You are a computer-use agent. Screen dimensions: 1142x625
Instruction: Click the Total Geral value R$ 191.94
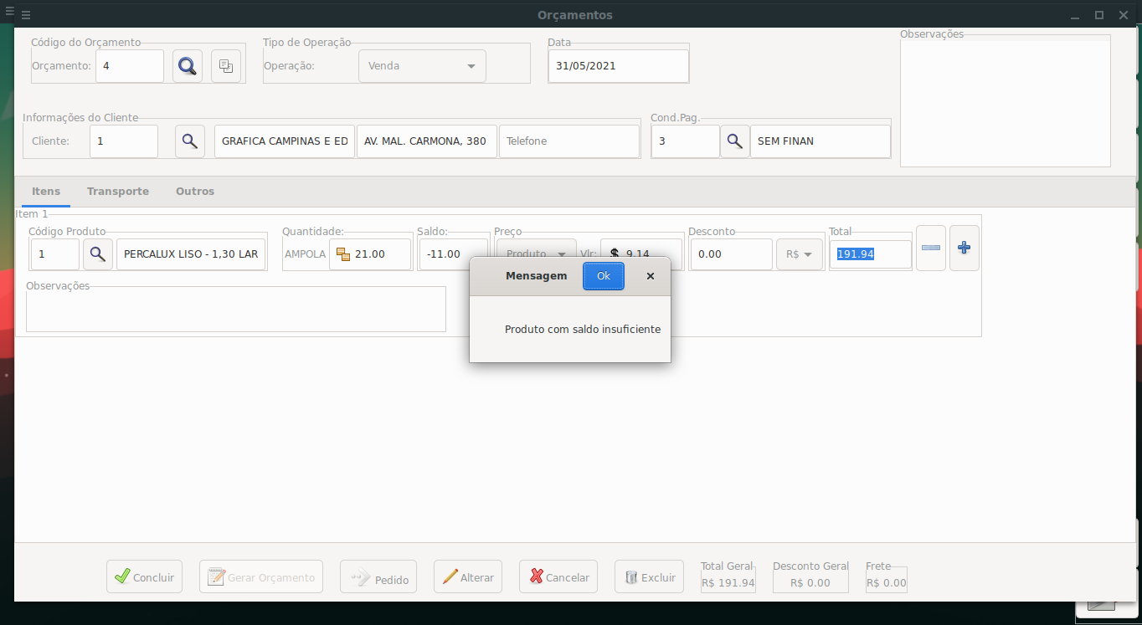tap(728, 583)
